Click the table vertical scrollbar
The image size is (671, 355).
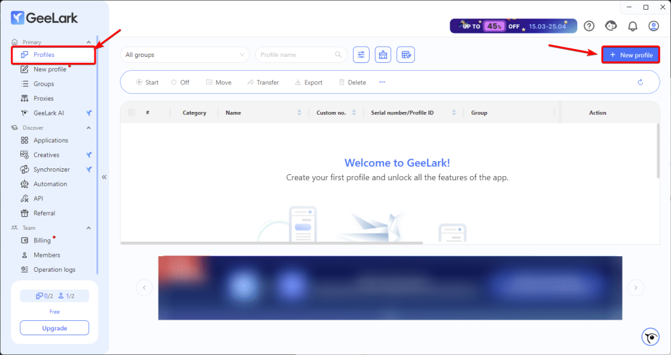point(658,151)
